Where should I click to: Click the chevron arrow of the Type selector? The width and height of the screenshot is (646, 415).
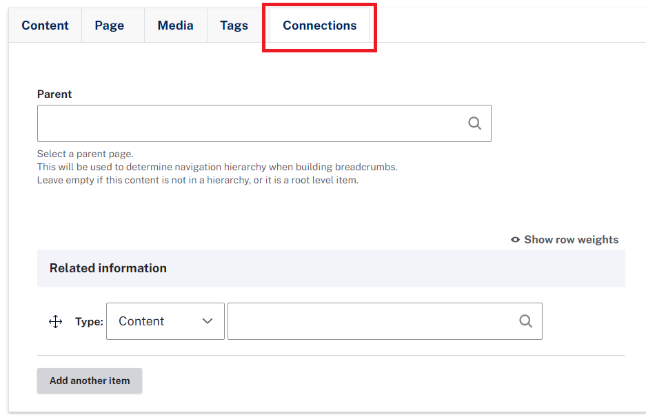(x=208, y=321)
